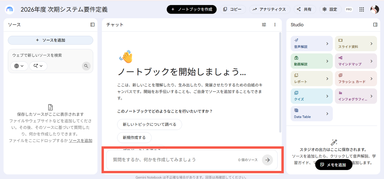Click the 0 個のソース label

coord(248,160)
